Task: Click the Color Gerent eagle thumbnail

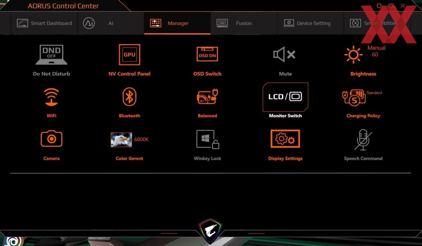Action: coord(121,139)
